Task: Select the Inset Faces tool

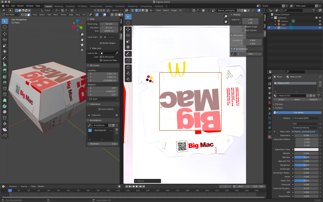Action: [x=5, y=77]
